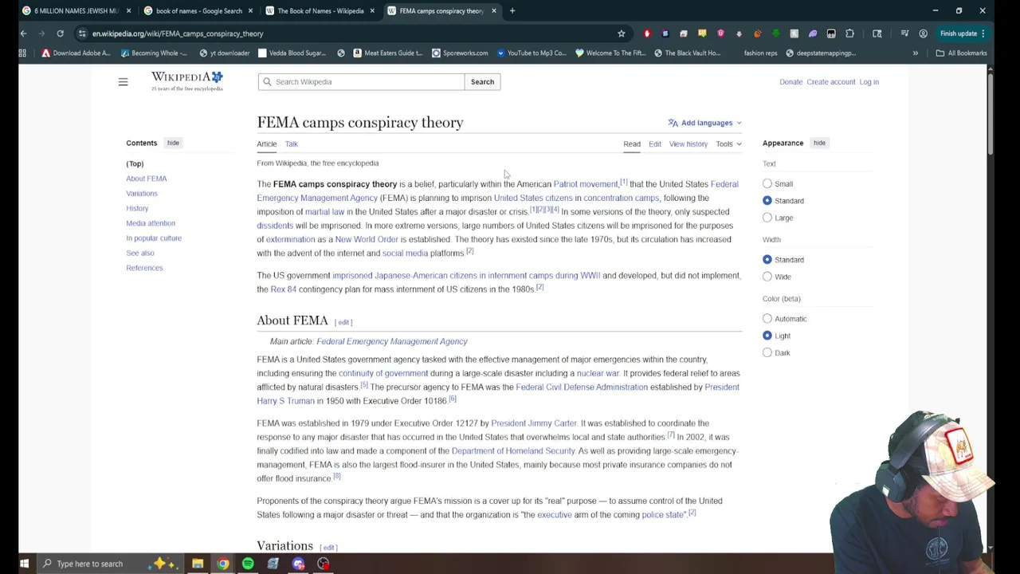Reload the page with the refresh icon
Screen dimensions: 1020x574
(60, 33)
